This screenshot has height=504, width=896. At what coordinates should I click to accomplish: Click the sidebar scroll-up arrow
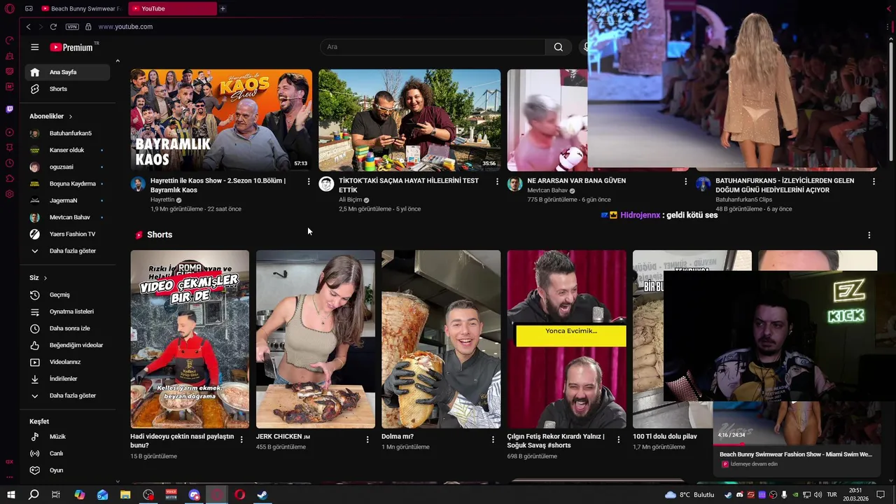118,62
